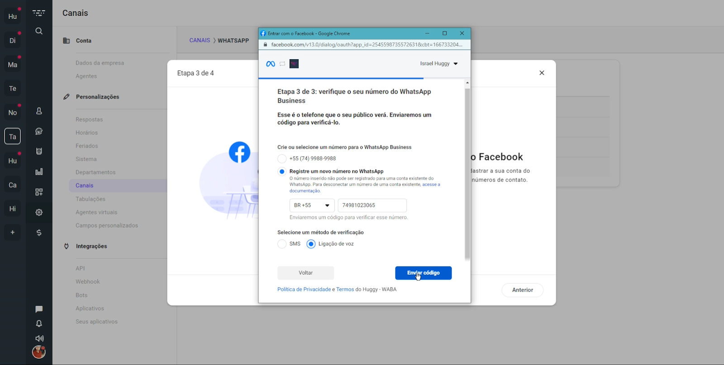This screenshot has height=365, width=724.
Task: Open the apps grid icon in sidebar
Action: click(x=39, y=192)
